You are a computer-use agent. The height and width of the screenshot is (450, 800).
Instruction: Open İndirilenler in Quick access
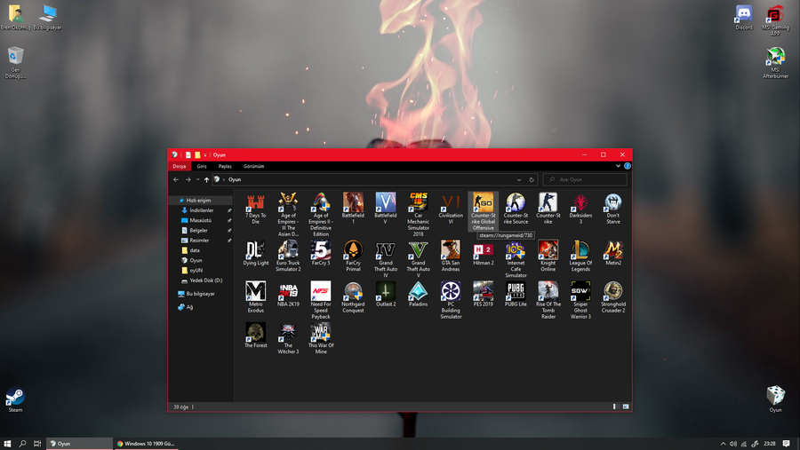(x=202, y=210)
